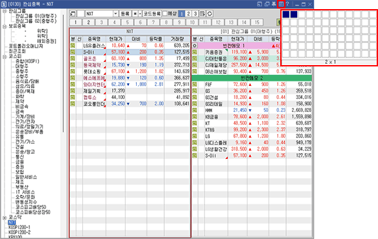
Task: Click the chart icon in 키움증권 row
Action: [x=195, y=52]
